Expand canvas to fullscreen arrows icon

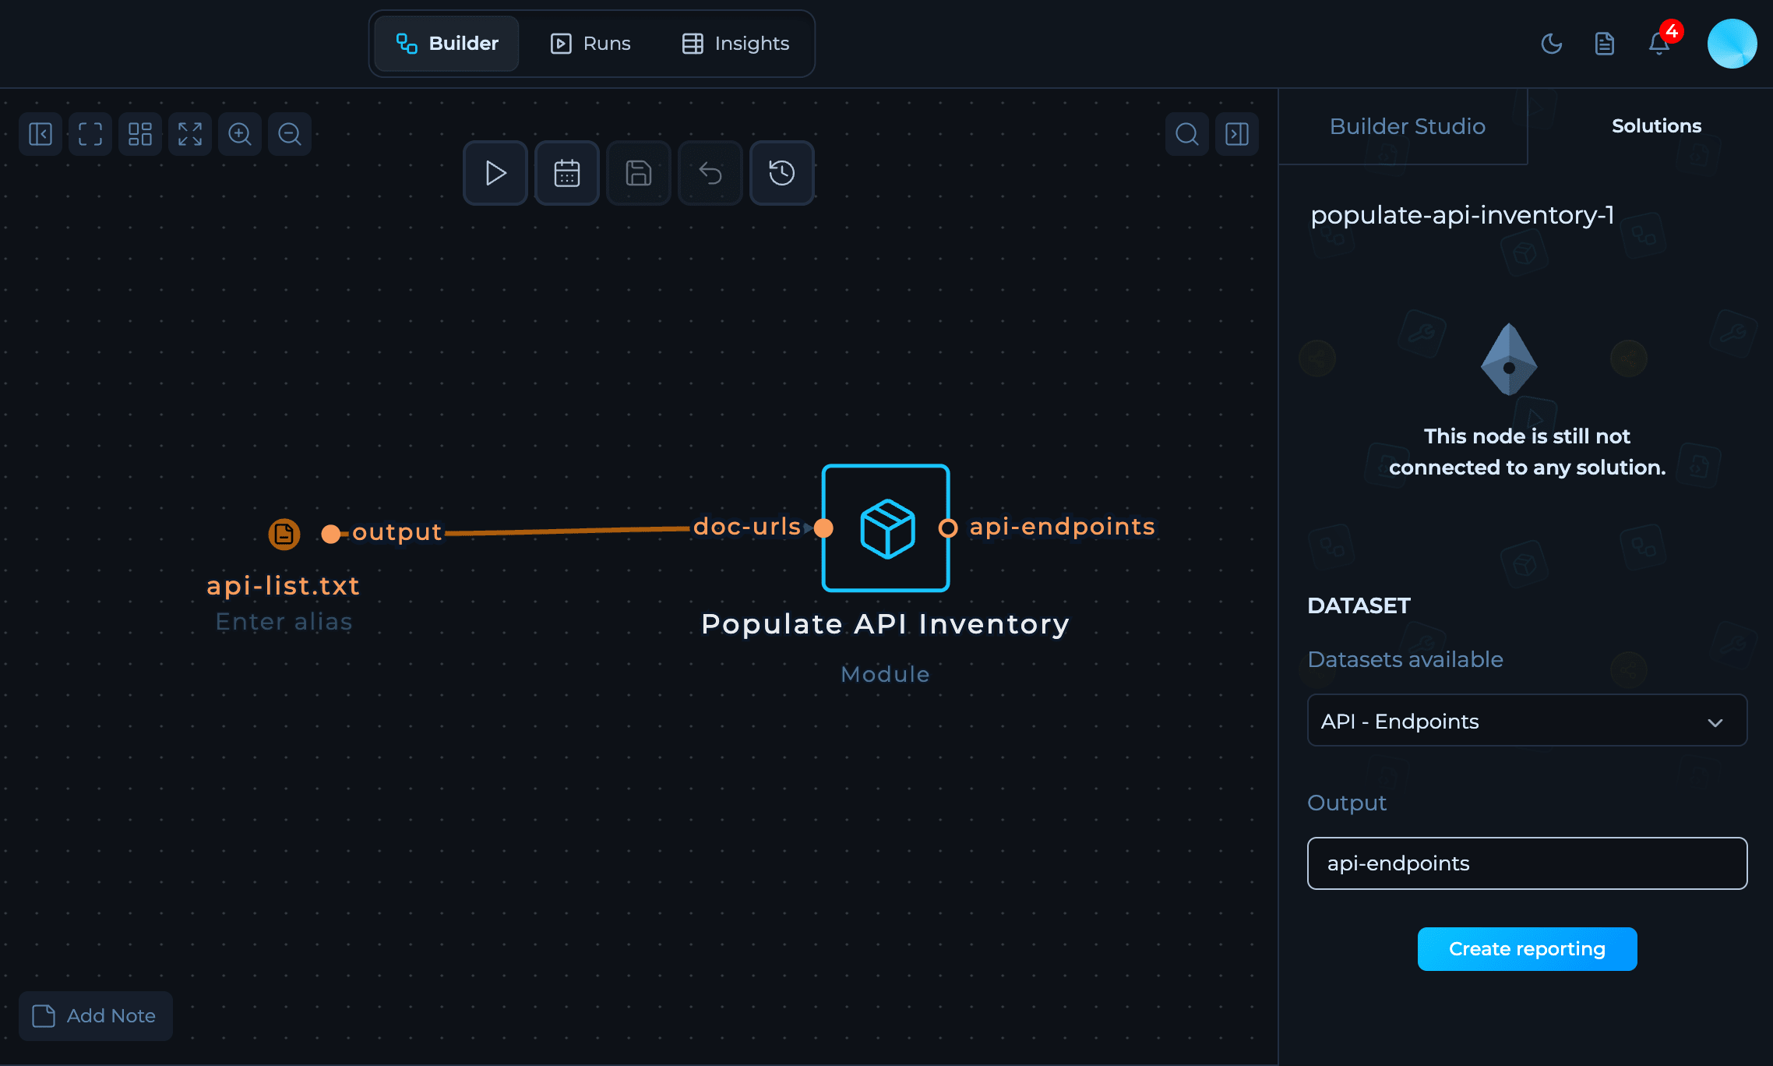pyautogui.click(x=190, y=134)
